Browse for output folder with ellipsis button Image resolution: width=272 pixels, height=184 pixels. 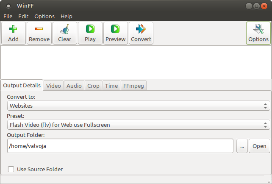pyautogui.click(x=241, y=146)
